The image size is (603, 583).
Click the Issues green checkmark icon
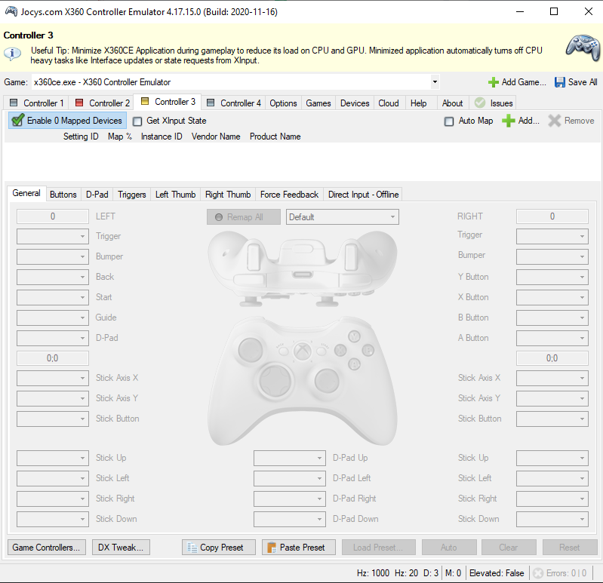click(x=479, y=103)
